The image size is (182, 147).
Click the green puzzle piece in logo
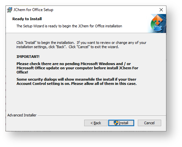[x=153, y=25]
